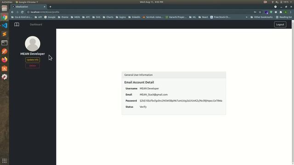
Task: Open the Charts bookmark folder
Action: click(108, 17)
